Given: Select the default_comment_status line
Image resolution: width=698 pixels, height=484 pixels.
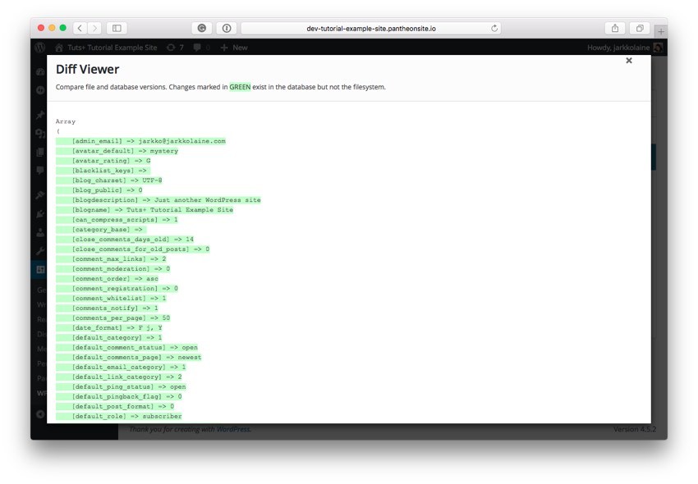Looking at the screenshot, I should point(126,346).
